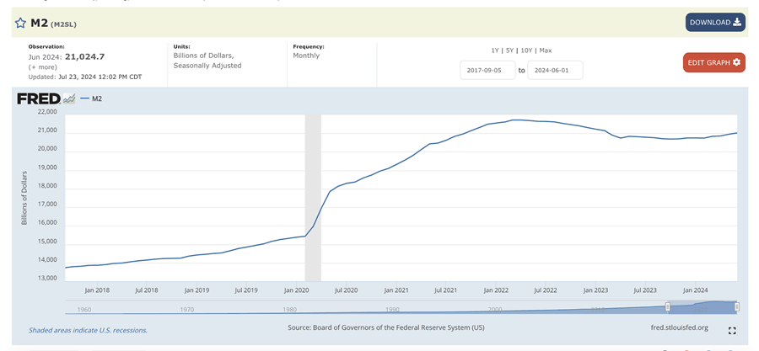Click the left handle of range slider

click(668, 306)
